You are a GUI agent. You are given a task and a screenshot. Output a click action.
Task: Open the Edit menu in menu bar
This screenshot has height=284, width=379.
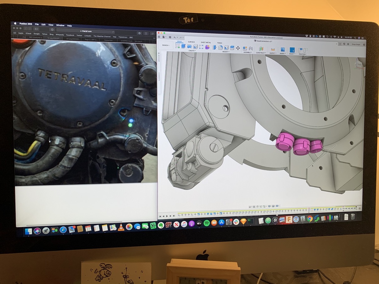pos(44,24)
